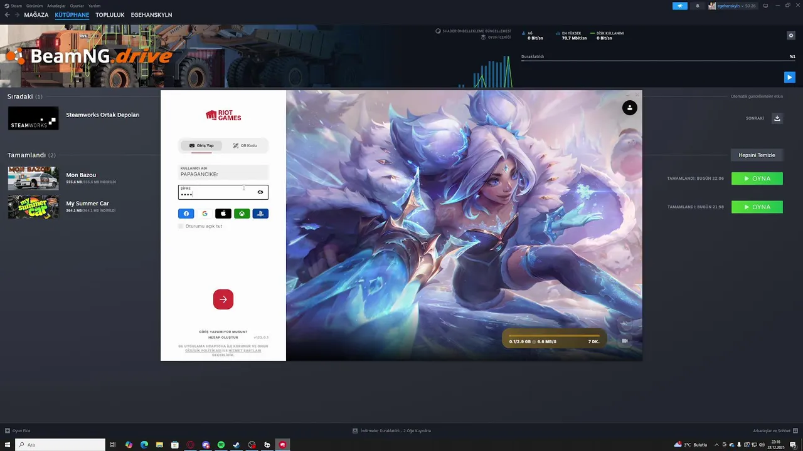Open Steam announcements megaphone icon
The image size is (803, 451).
coord(680,6)
